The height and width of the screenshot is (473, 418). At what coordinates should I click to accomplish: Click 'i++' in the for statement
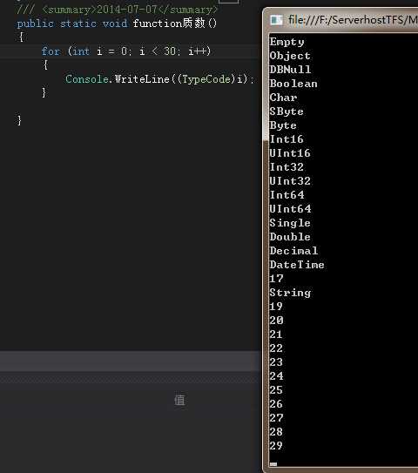click(197, 51)
